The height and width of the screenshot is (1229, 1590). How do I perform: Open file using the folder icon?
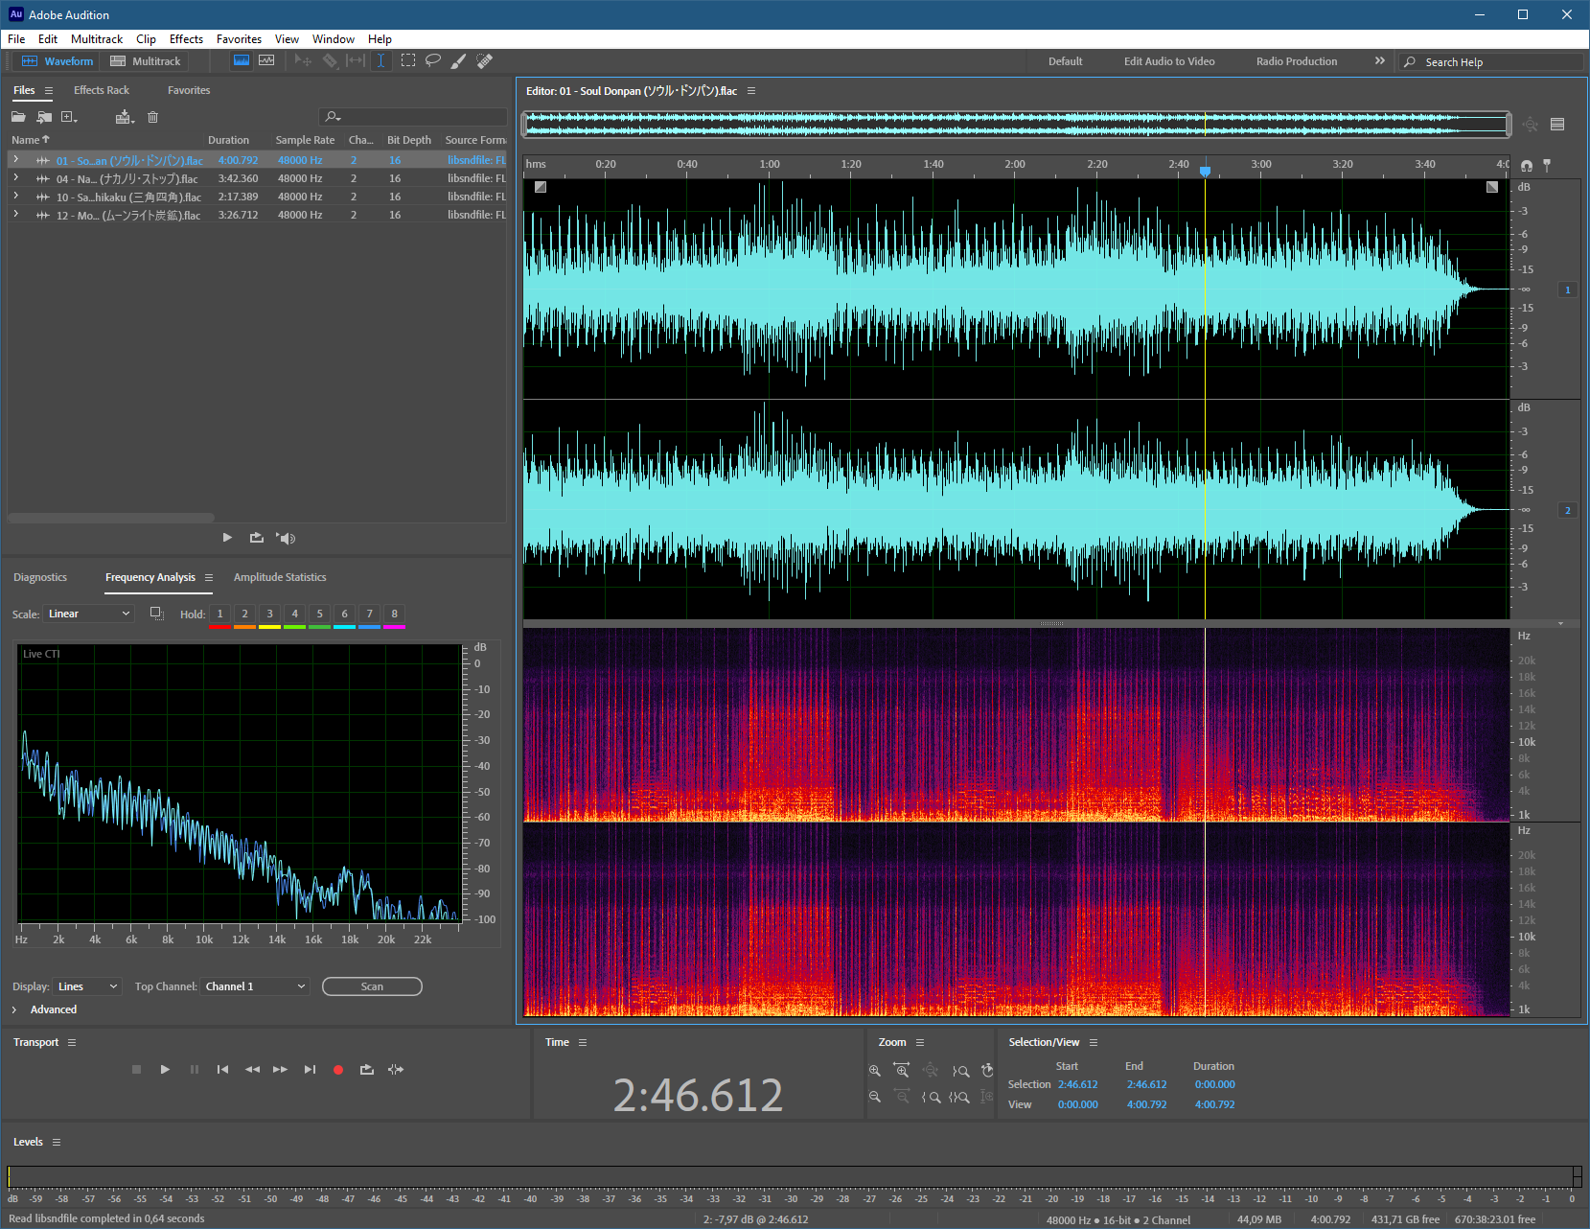(18, 117)
